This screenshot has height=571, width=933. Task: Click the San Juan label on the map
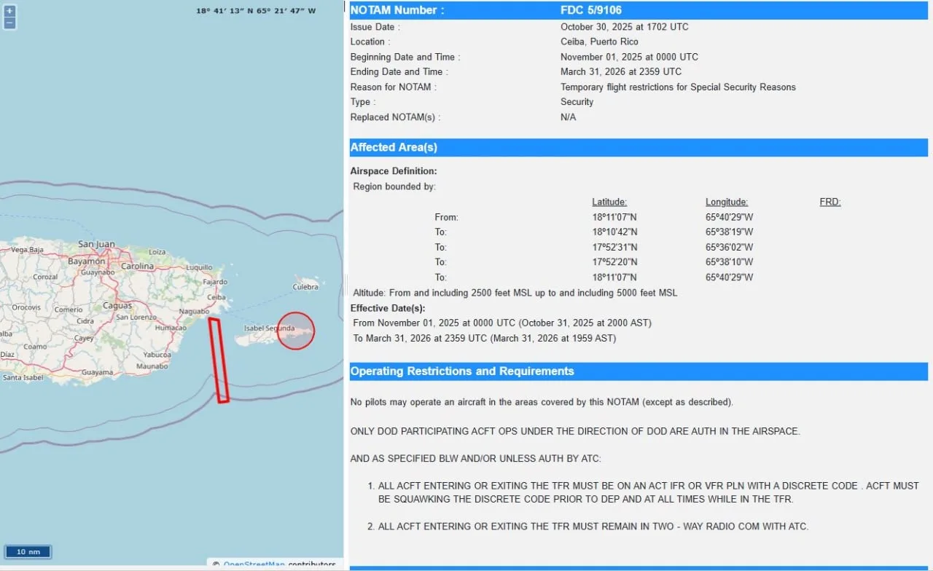(96, 244)
